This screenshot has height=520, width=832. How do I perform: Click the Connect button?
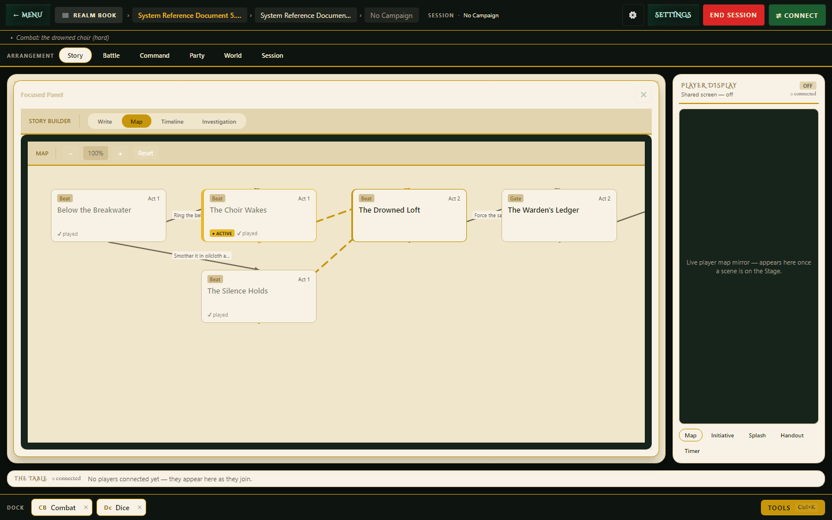coord(797,15)
